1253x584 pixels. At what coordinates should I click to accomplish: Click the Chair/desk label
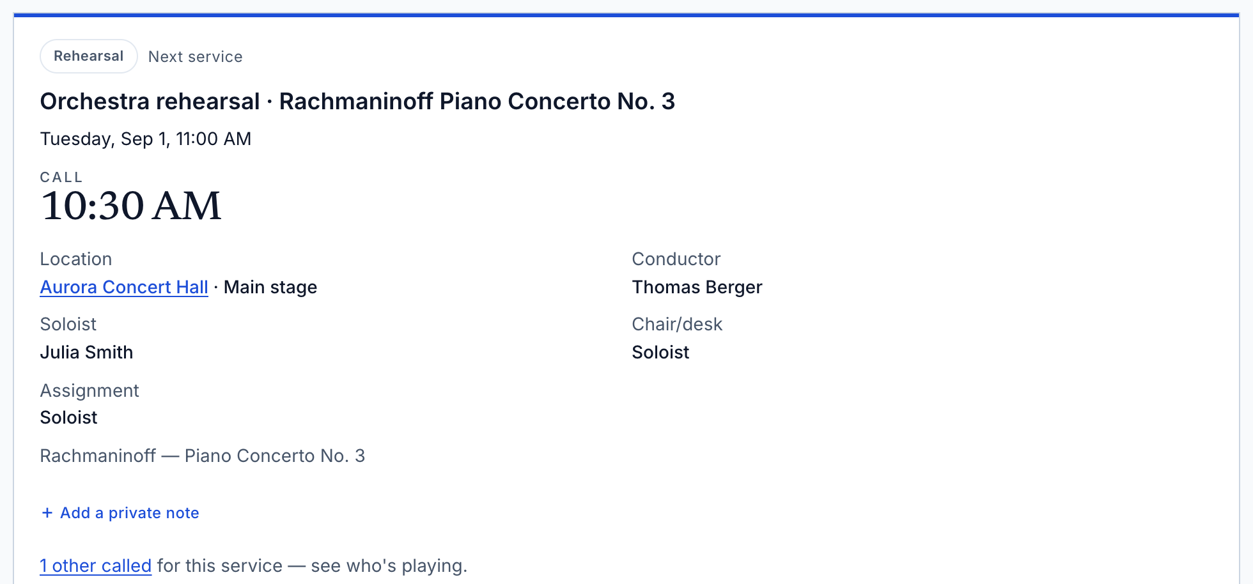(677, 325)
